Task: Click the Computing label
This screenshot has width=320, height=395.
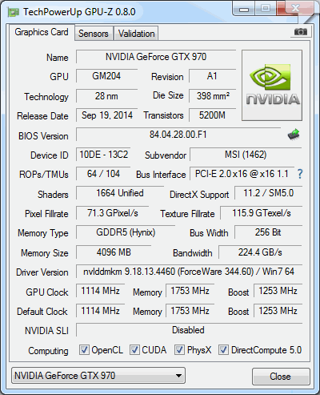Action: click(48, 351)
